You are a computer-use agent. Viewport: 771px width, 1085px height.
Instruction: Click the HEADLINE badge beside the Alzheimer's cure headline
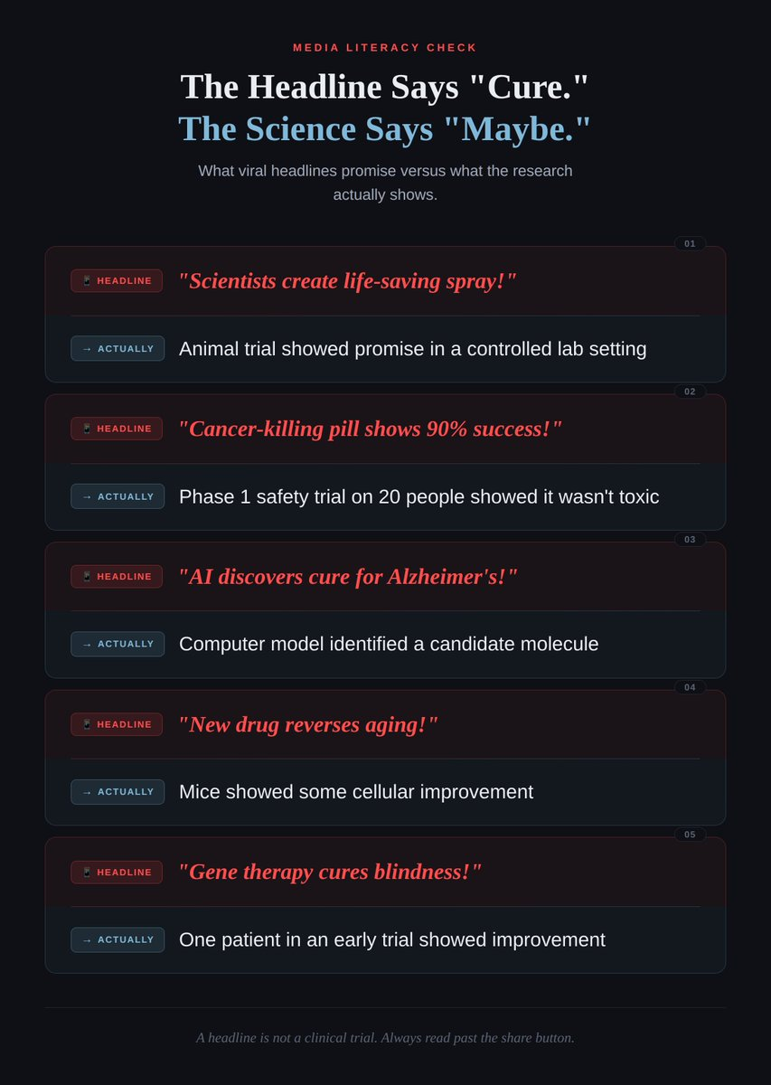point(117,577)
